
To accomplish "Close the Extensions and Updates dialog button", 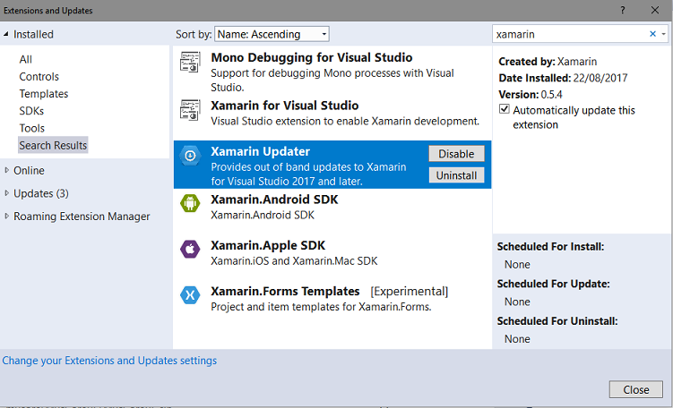I will click(636, 389).
